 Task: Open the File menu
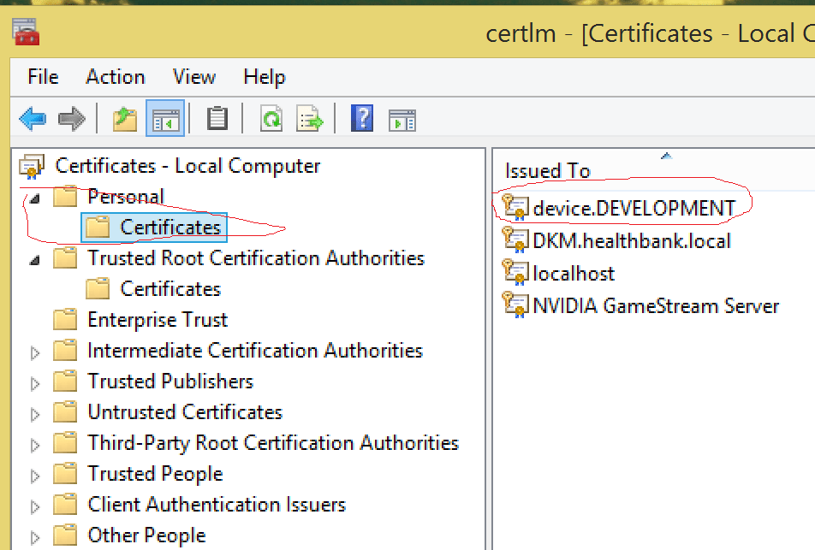pyautogui.click(x=41, y=77)
